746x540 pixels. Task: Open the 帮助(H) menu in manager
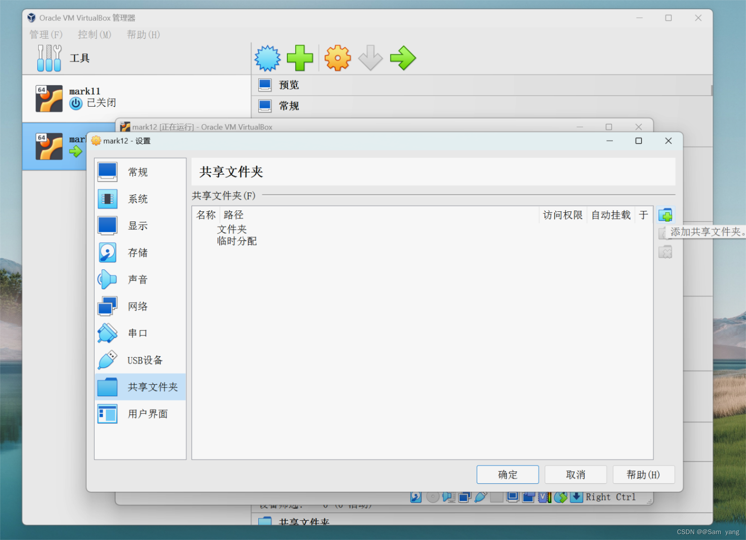(x=143, y=34)
